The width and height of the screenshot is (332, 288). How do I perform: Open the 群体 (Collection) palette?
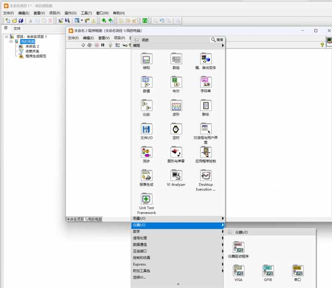point(206,106)
